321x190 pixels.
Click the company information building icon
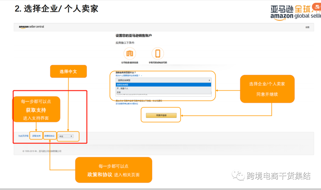(130, 53)
